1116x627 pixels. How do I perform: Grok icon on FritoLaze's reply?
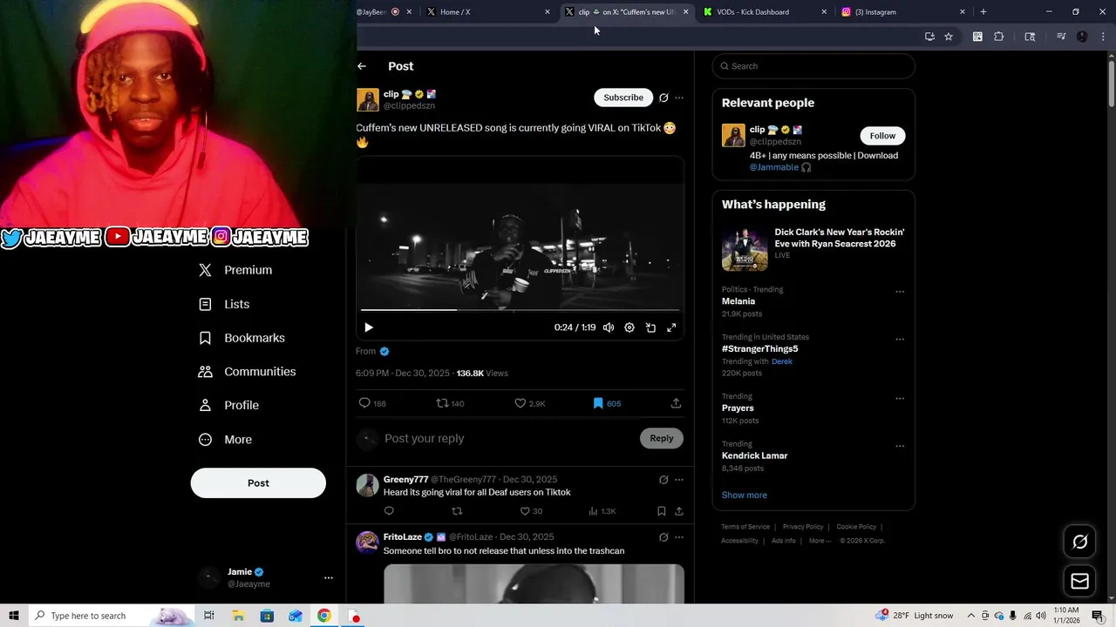coord(663,537)
